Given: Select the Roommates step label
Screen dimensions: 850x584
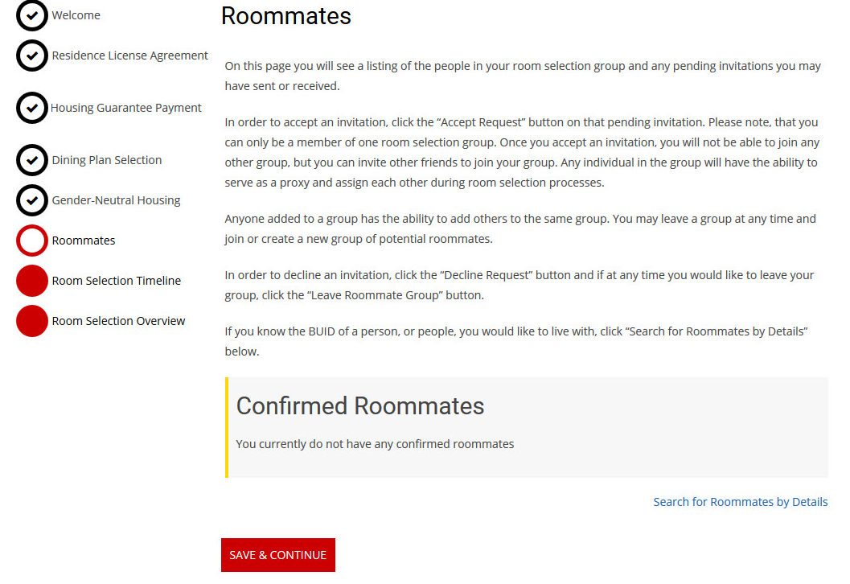Looking at the screenshot, I should [84, 241].
